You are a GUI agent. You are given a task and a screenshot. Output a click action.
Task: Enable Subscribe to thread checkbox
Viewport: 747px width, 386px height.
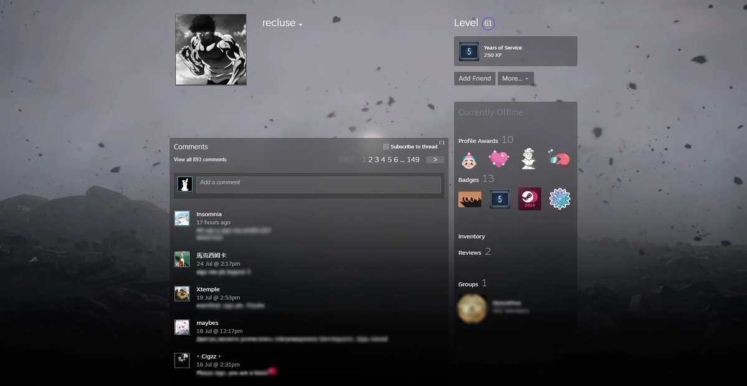386,147
